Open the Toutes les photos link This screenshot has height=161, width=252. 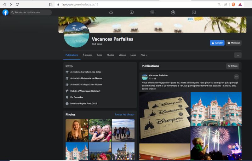coord(124,114)
